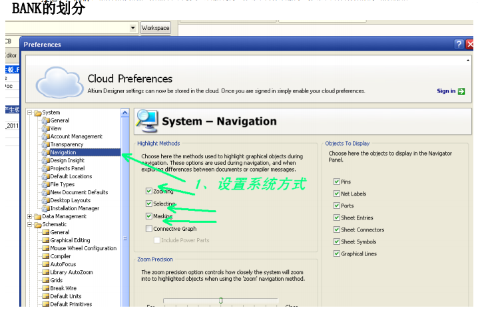
Task: Click the Desktop Layouts page icon
Action: 46,200
